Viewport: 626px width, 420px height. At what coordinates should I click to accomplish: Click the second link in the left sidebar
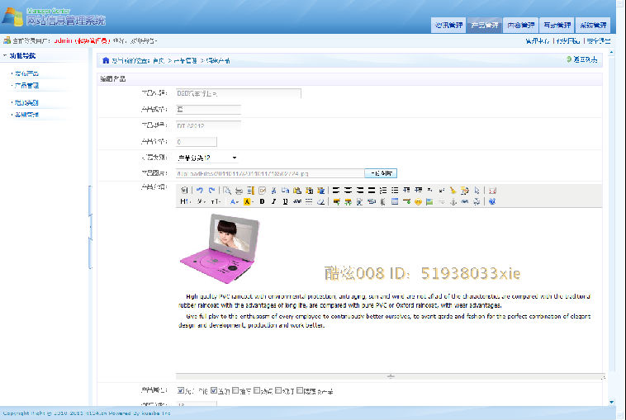(x=26, y=85)
